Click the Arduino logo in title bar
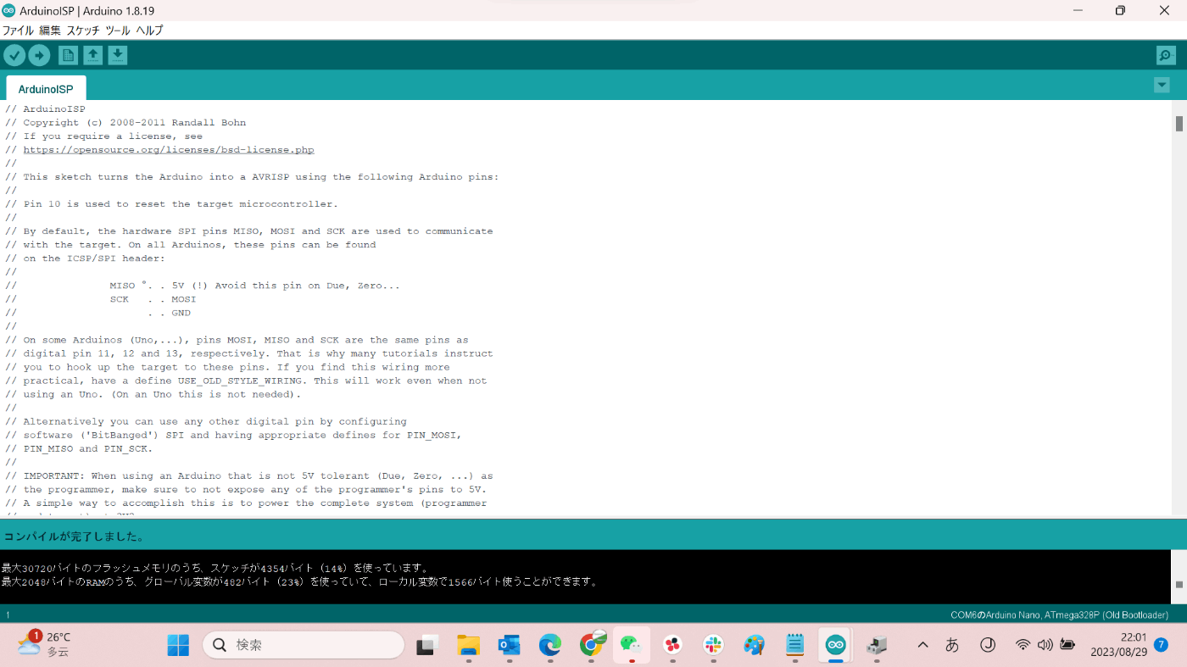 point(8,10)
